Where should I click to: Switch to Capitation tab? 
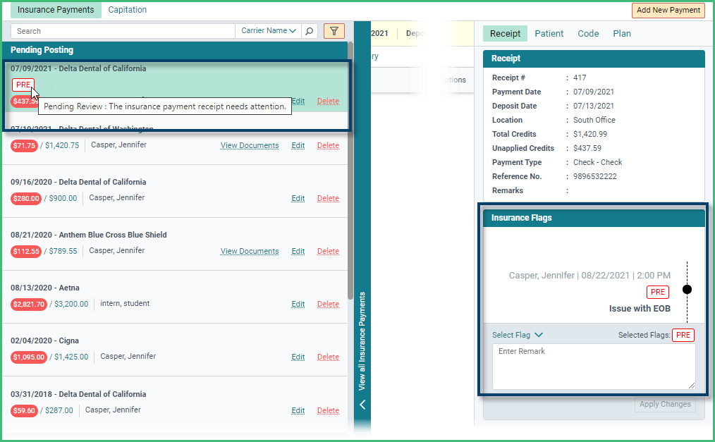coord(127,10)
